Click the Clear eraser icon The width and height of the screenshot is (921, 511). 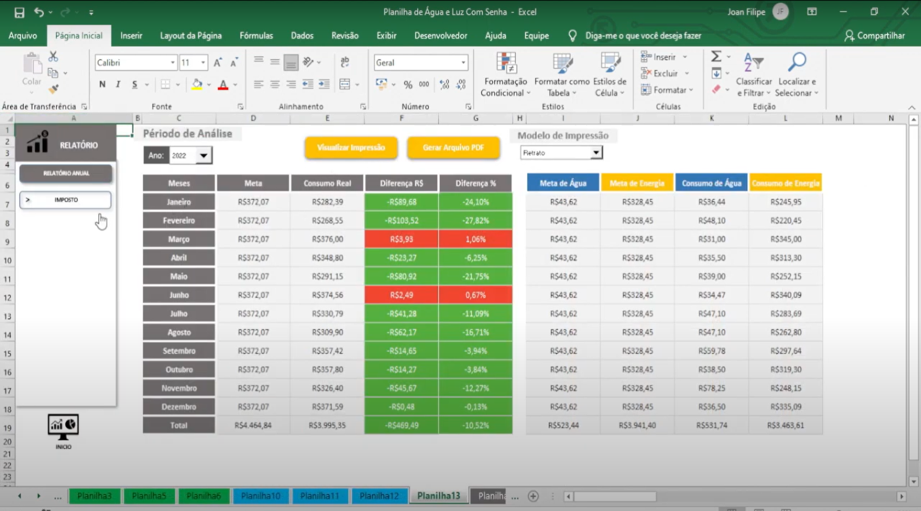click(716, 89)
